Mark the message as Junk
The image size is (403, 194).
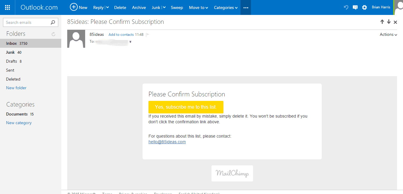(156, 7)
